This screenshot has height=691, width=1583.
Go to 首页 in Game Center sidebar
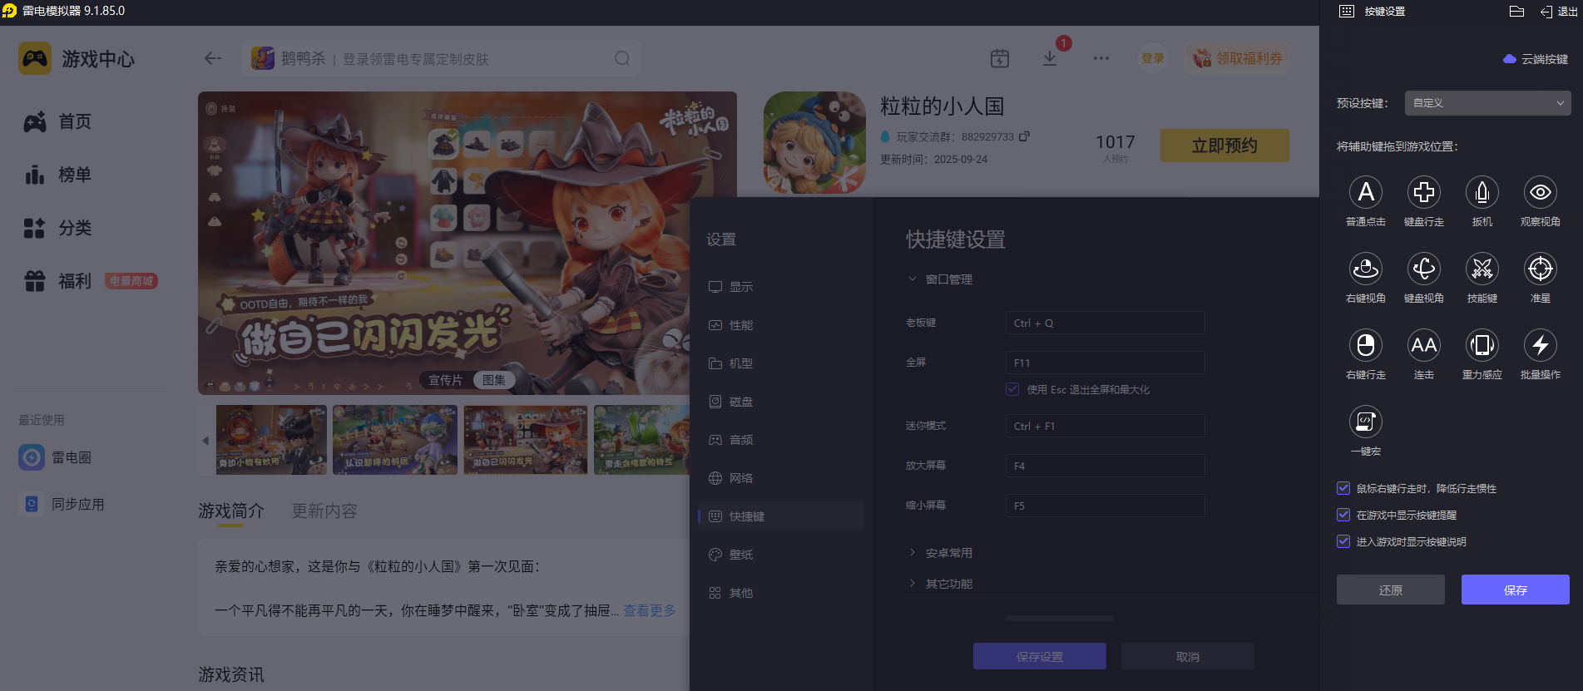[x=57, y=121]
